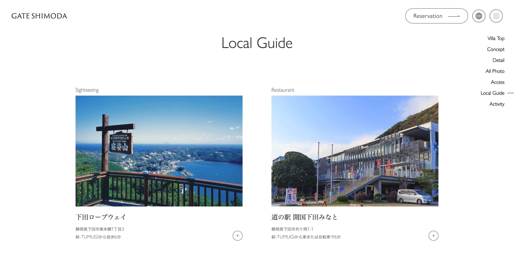Click the 下田ロープウェイ title
514x256 pixels.
click(101, 217)
